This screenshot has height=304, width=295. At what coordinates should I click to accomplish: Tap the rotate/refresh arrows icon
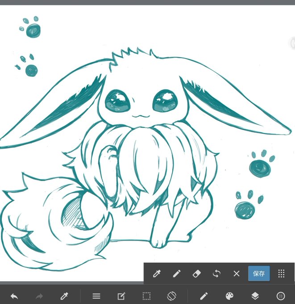216,274
